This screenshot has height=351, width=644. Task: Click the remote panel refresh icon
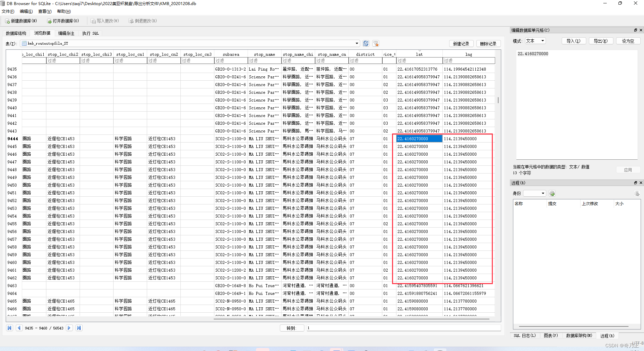pos(552,193)
